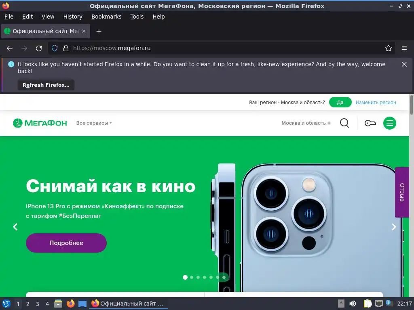Select fifth carousel dot
The height and width of the screenshot is (310, 414).
coord(211,277)
